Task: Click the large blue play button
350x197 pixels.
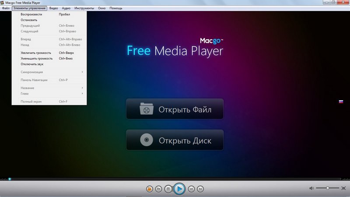Action: tap(179, 189)
